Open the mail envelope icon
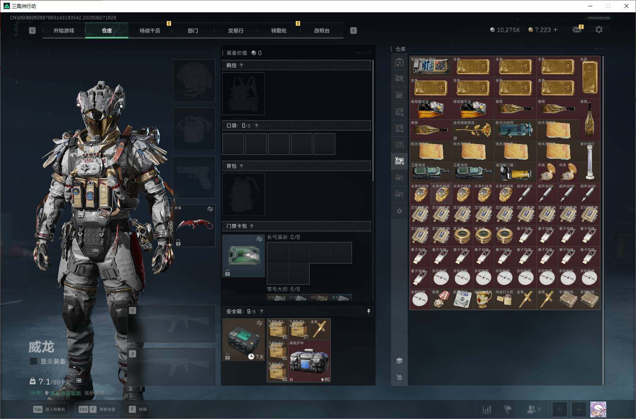Viewport: 636px width, 419px height. click(x=577, y=30)
